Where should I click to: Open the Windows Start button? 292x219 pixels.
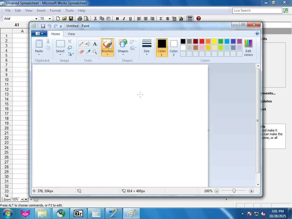[7, 213]
